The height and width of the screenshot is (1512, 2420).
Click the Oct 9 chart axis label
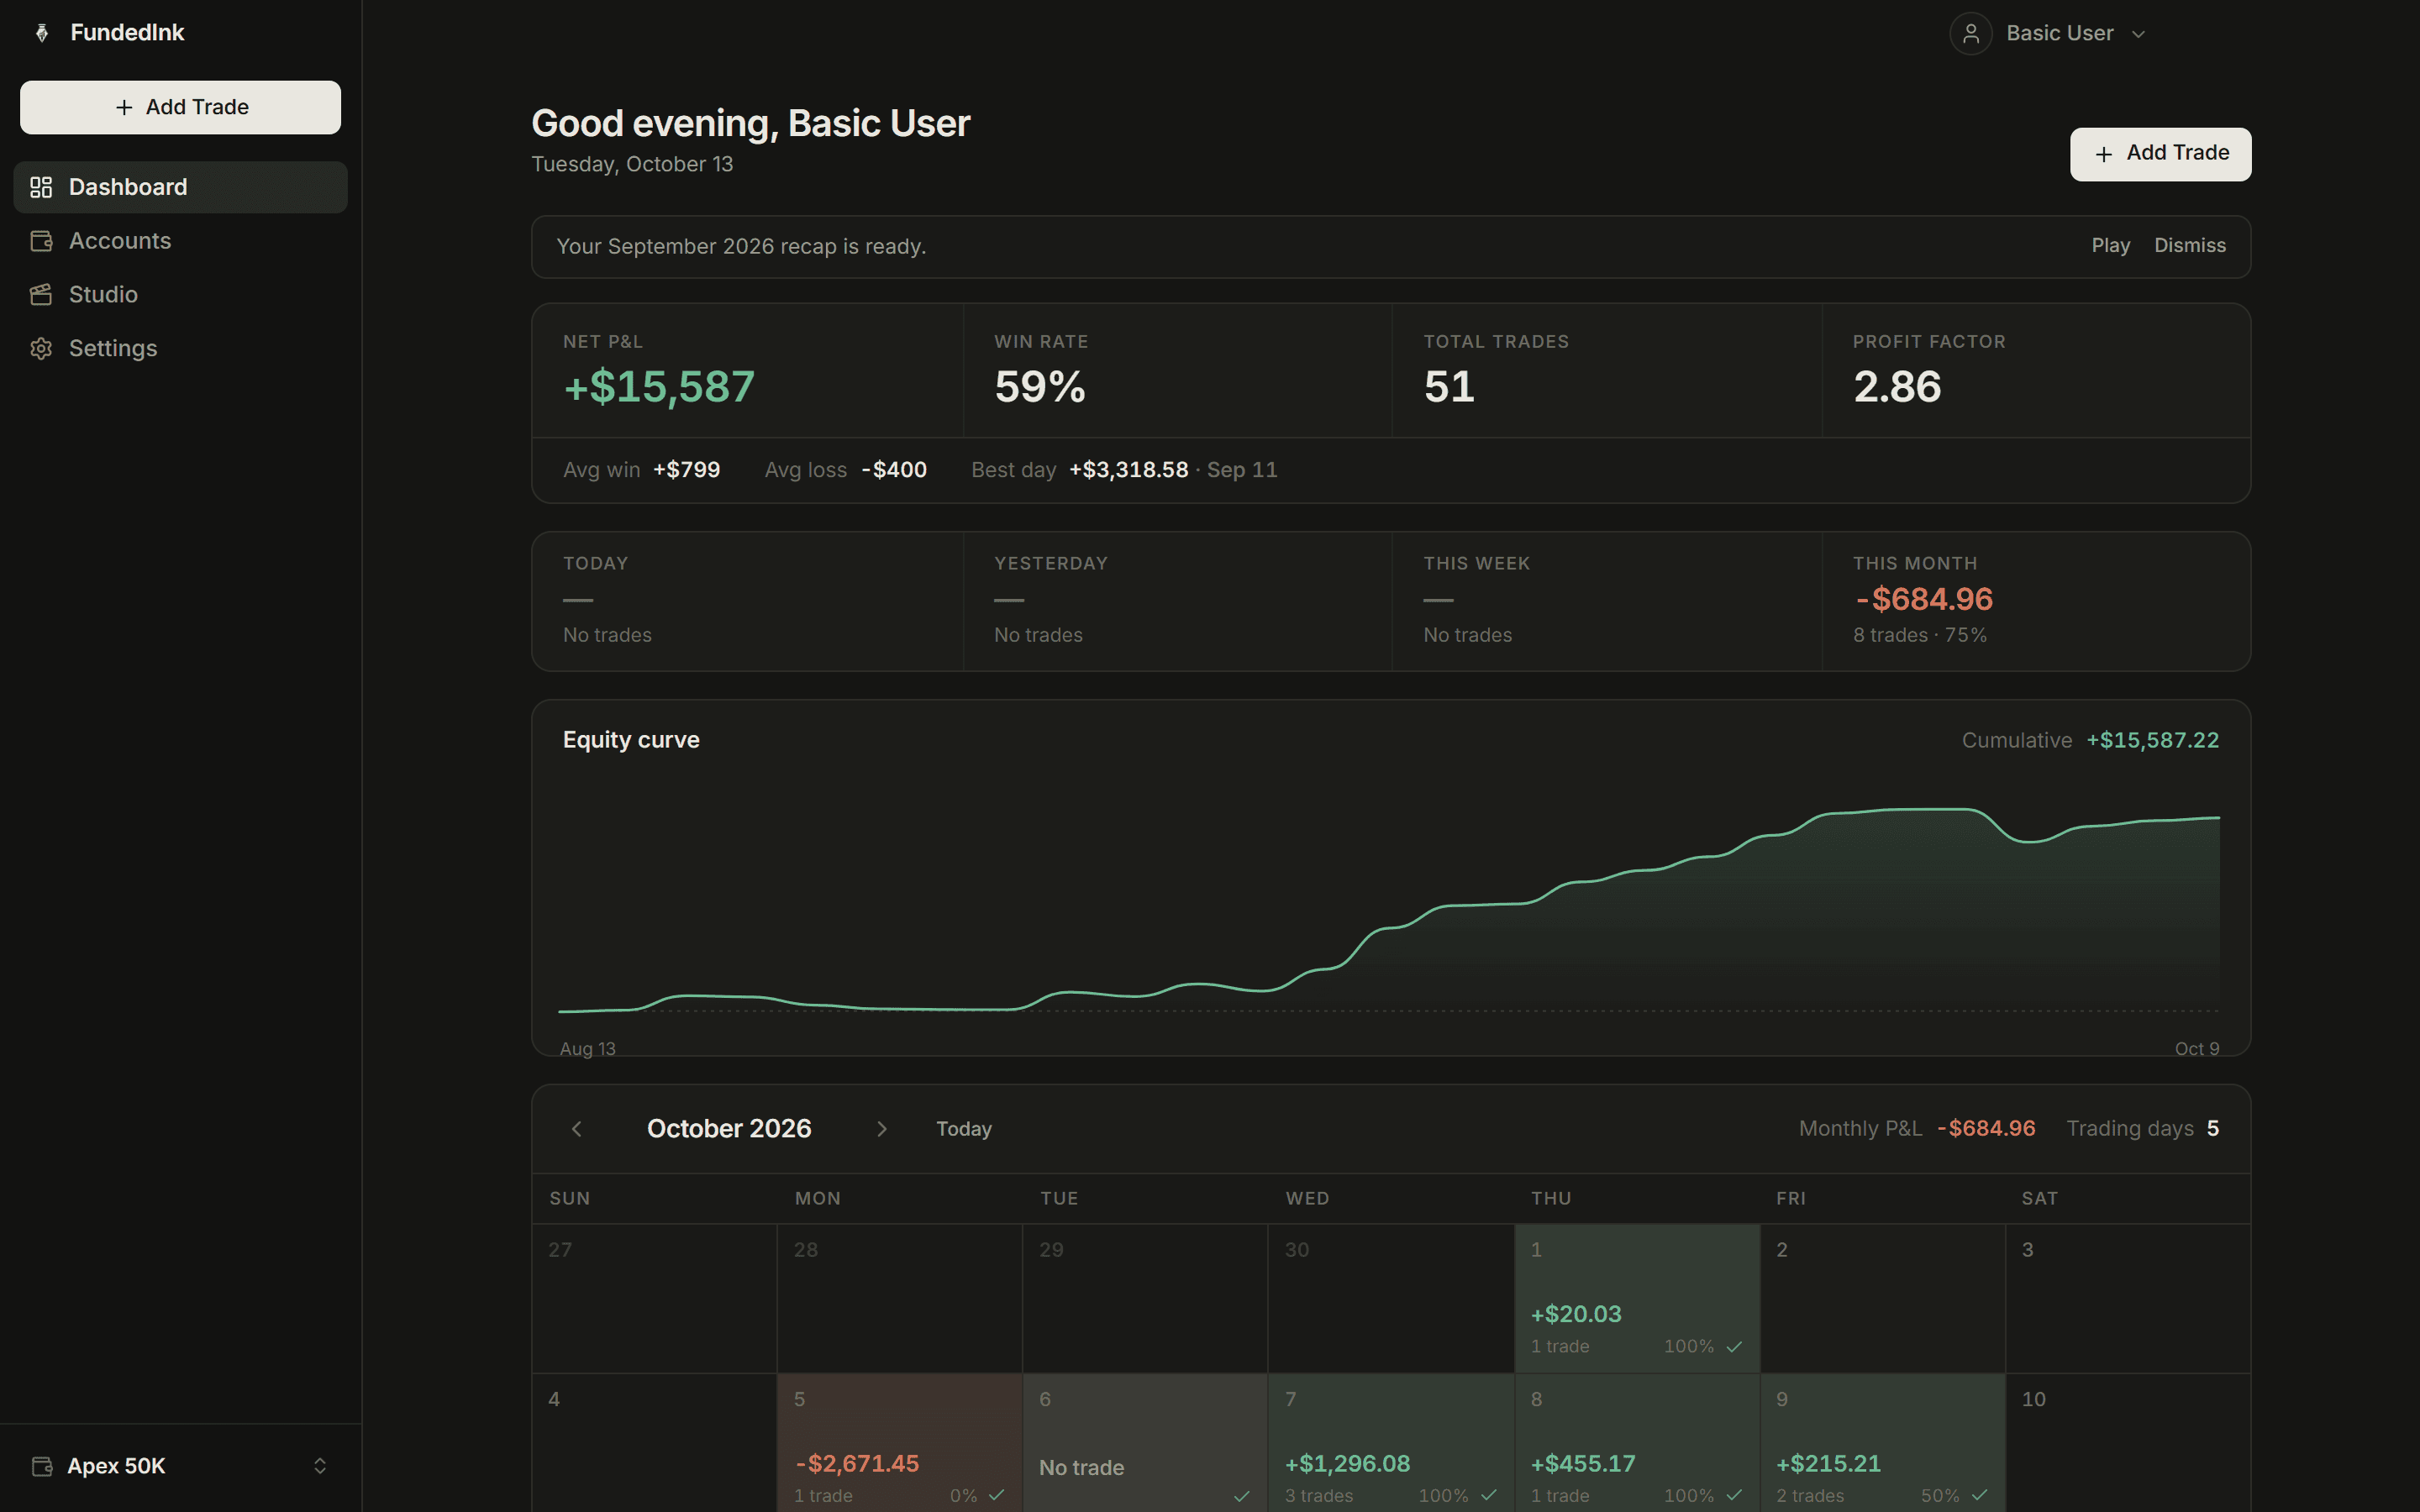[x=2196, y=1049]
